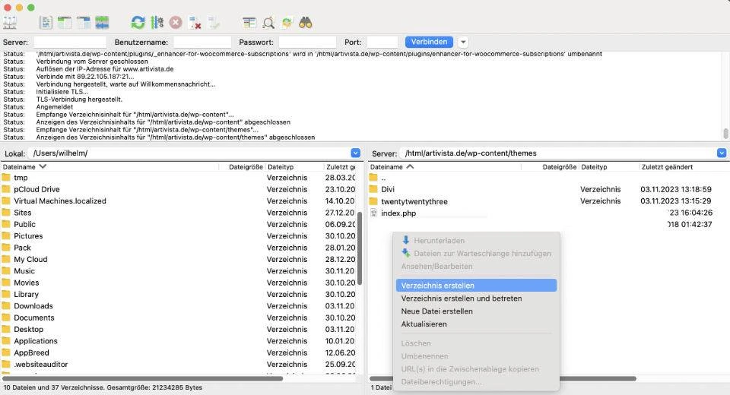
Task: Click the red cancel operation icon
Action: 176,22
